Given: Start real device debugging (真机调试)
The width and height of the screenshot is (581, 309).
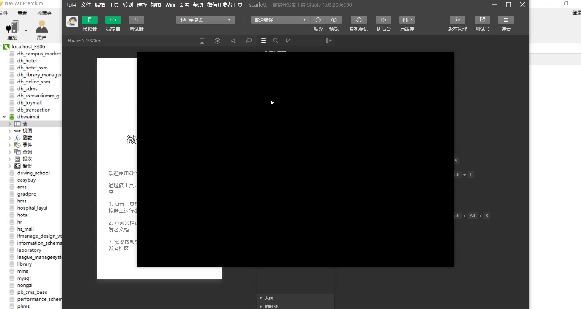Looking at the screenshot, I should tap(359, 20).
